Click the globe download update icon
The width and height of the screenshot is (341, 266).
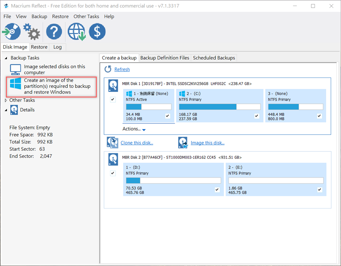(x=77, y=32)
